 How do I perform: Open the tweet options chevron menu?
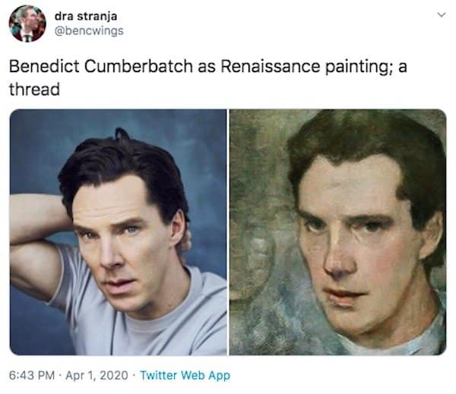point(442,14)
